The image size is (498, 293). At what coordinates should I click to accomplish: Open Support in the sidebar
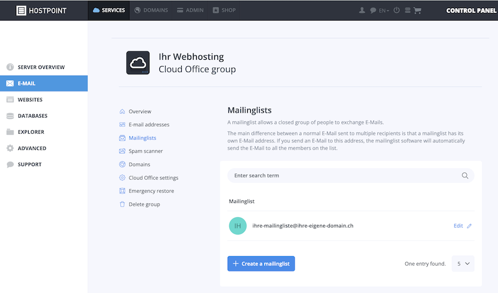44,164
